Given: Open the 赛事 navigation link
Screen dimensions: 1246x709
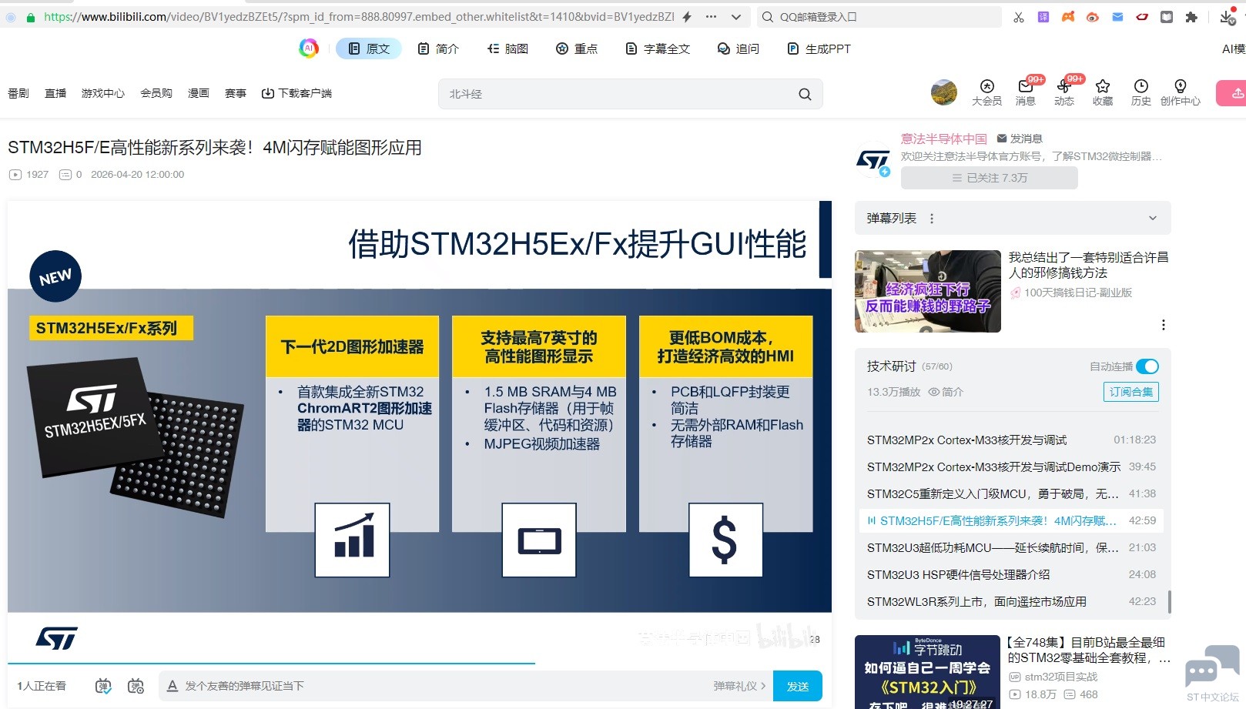Looking at the screenshot, I should pos(236,93).
